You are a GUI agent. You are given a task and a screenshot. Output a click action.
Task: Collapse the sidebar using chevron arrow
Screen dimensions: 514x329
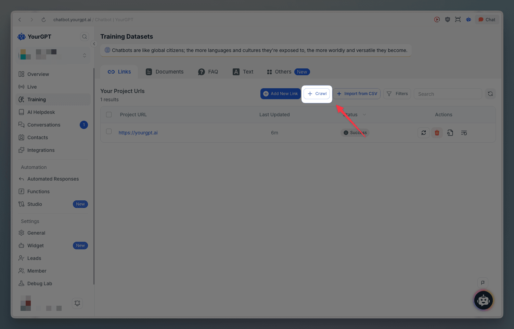tap(94, 44)
